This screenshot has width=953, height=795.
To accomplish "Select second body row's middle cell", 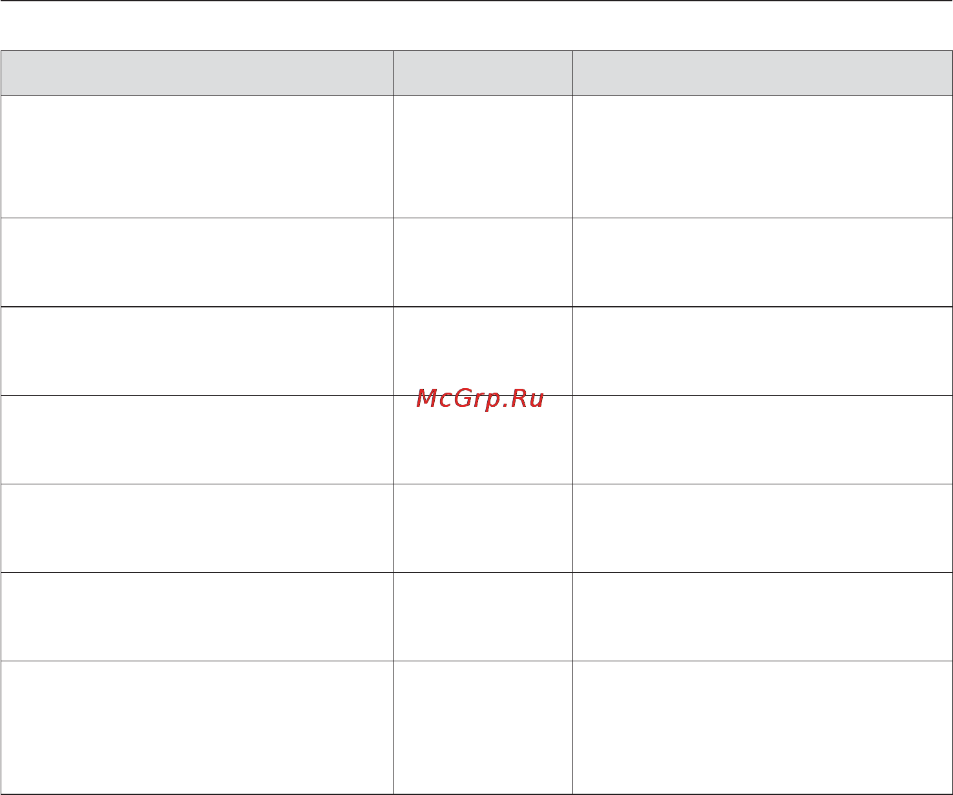I will 483,262.
